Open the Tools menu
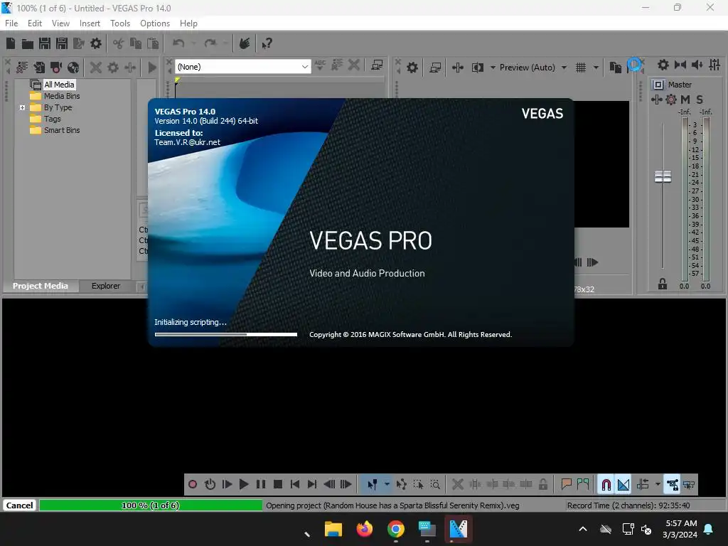The height and width of the screenshot is (546, 728). pos(120,23)
